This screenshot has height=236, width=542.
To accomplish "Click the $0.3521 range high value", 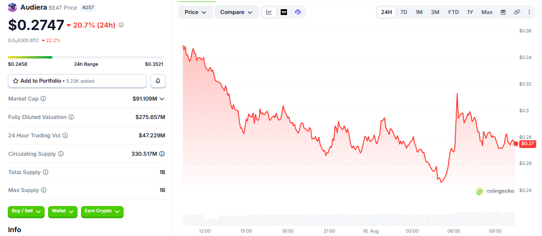I will click(154, 64).
